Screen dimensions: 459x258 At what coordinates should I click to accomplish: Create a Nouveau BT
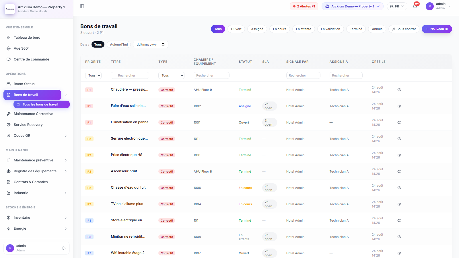pos(437,29)
